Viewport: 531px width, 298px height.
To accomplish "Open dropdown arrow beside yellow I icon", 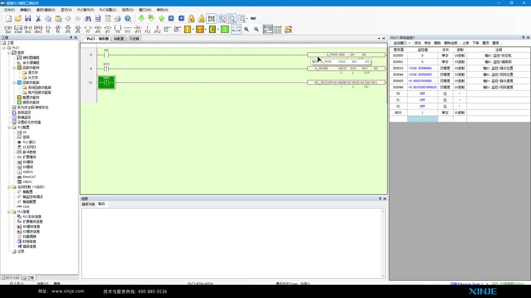I will 193,29.
